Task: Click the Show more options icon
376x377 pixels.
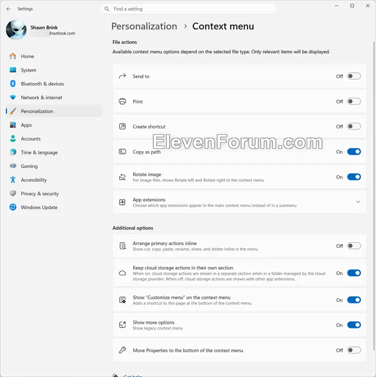Action: (x=122, y=325)
